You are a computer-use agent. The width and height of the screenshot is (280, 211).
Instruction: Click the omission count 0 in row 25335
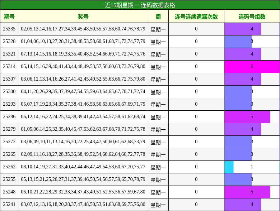[x=196, y=29]
